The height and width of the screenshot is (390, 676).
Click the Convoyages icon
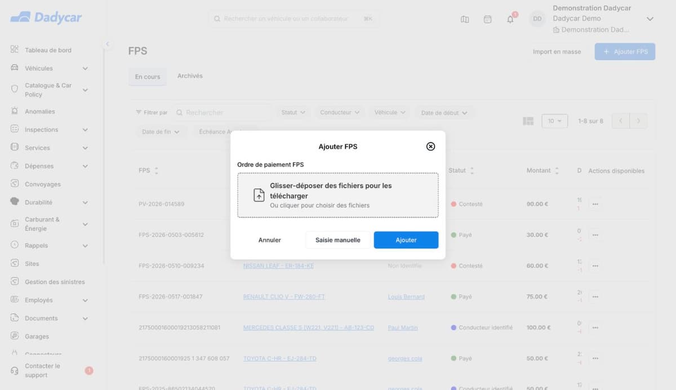tap(15, 184)
